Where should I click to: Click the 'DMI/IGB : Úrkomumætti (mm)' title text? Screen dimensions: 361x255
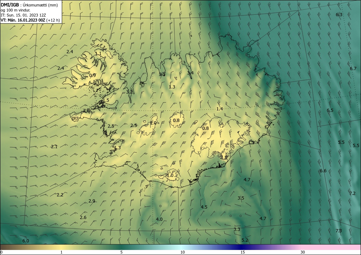click(x=29, y=5)
